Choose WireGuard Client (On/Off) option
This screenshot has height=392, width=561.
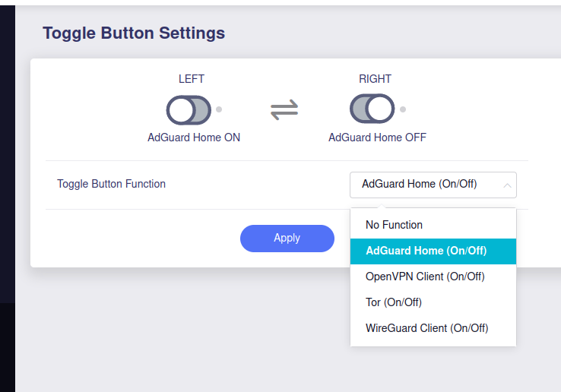click(433, 328)
